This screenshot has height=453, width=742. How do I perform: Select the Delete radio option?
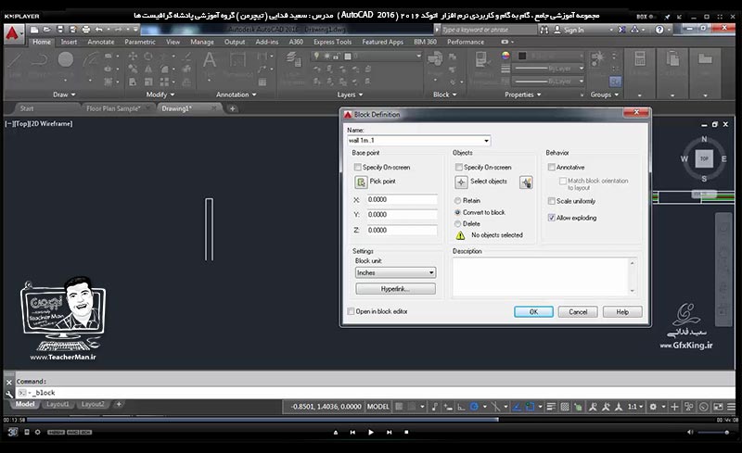click(457, 223)
